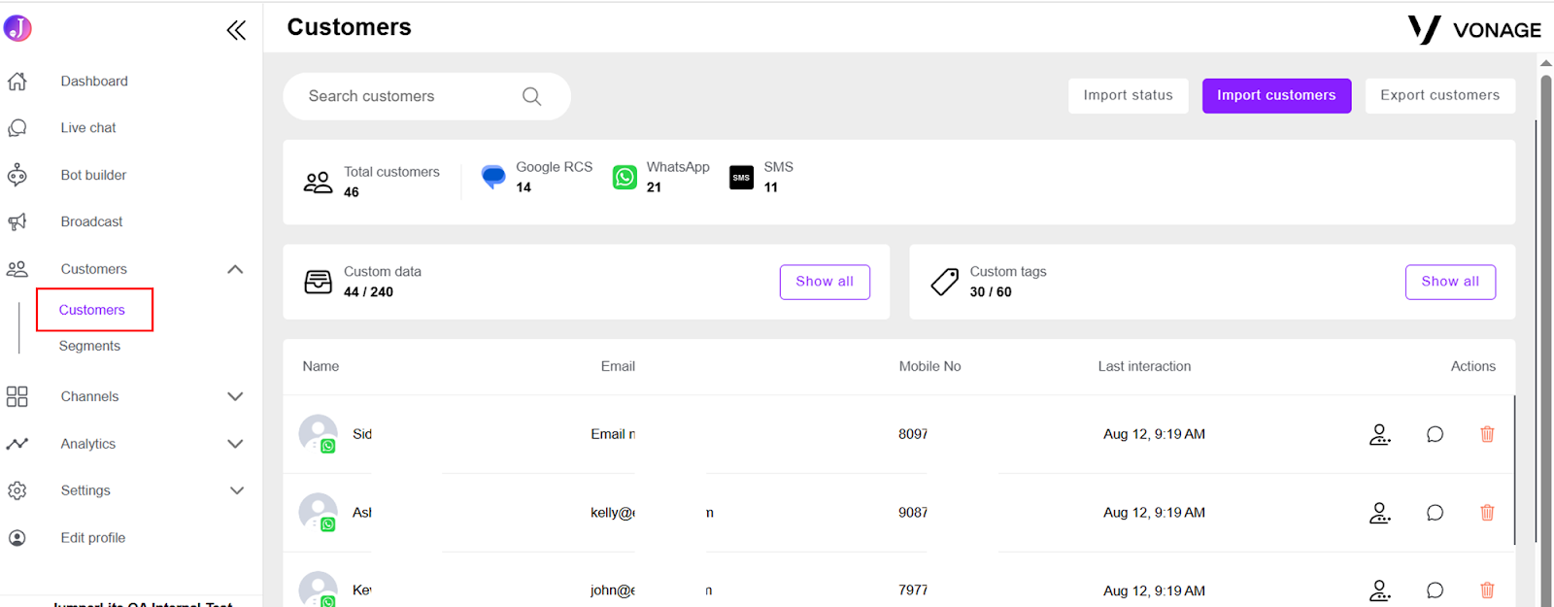1554x607 pixels.
Task: Click the Customers people icon in sidebar
Action: pos(17,269)
